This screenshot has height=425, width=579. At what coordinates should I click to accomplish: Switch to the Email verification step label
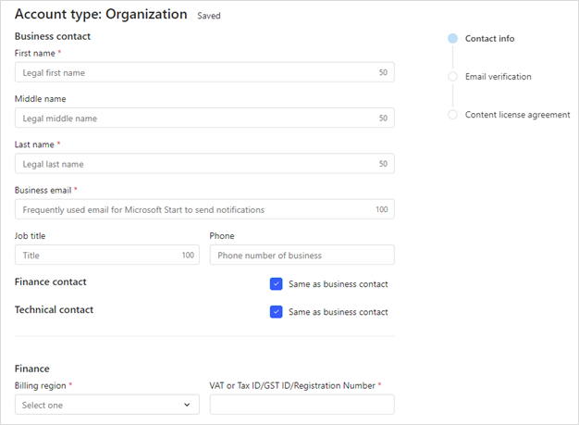498,77
